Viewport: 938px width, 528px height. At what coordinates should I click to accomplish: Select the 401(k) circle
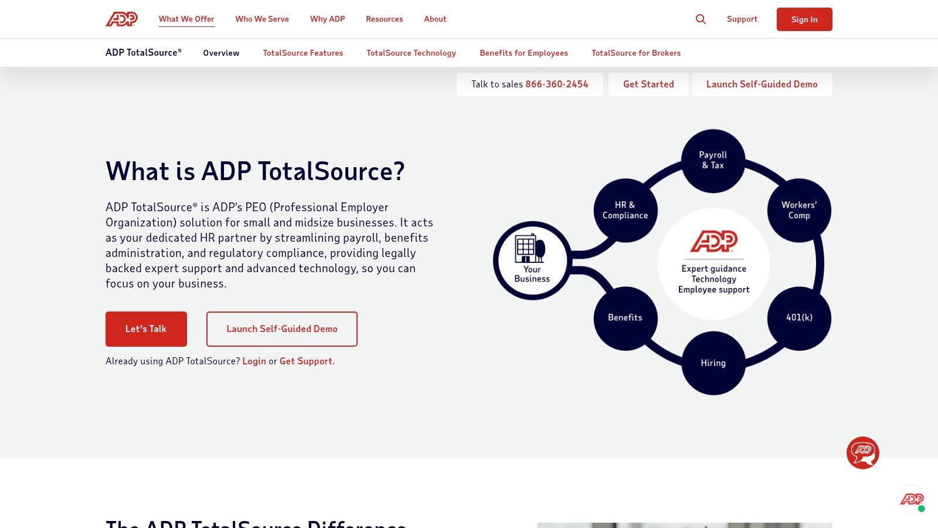(799, 318)
